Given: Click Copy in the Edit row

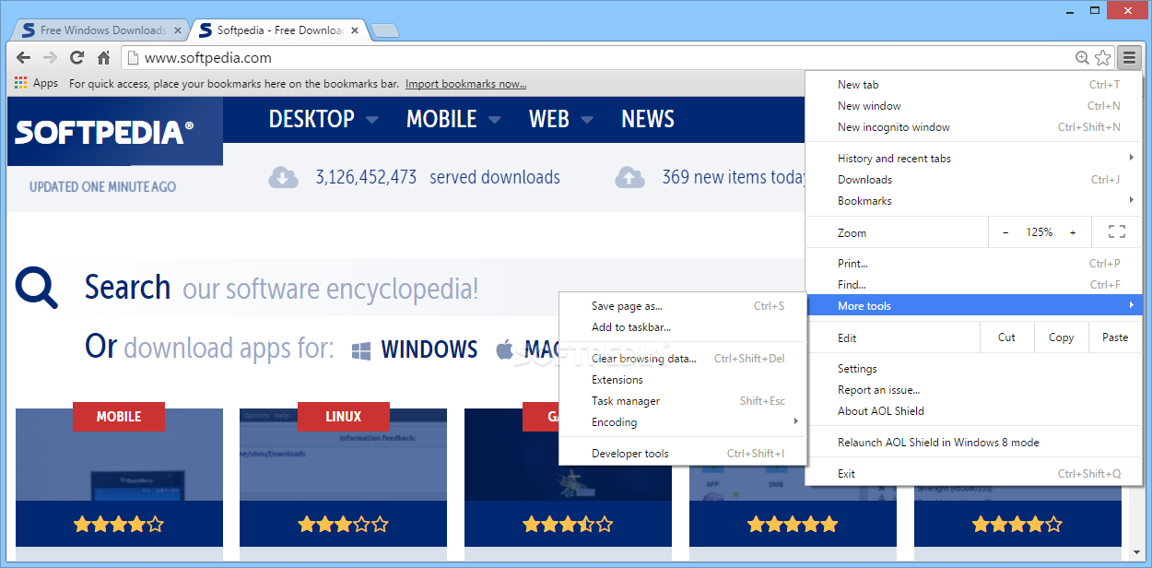Looking at the screenshot, I should tap(1061, 337).
